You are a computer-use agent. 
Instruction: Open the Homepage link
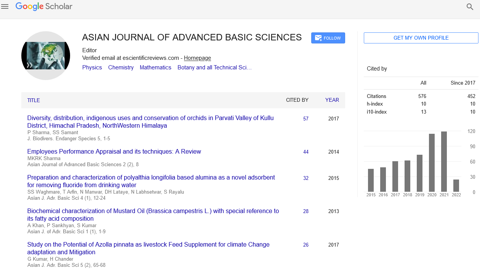point(197,58)
